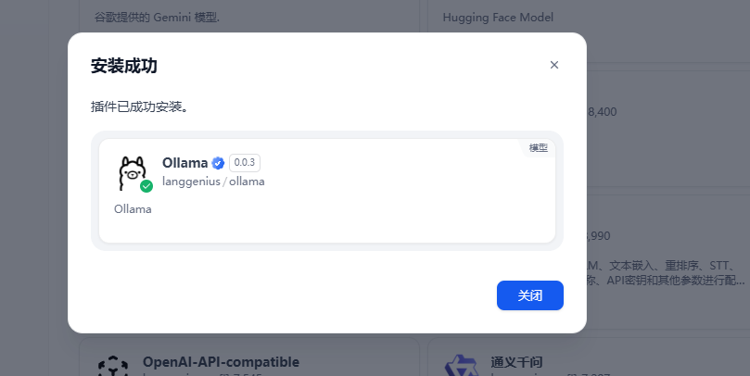Open the langgenius / ollama path link
This screenshot has width=750, height=376.
(213, 182)
